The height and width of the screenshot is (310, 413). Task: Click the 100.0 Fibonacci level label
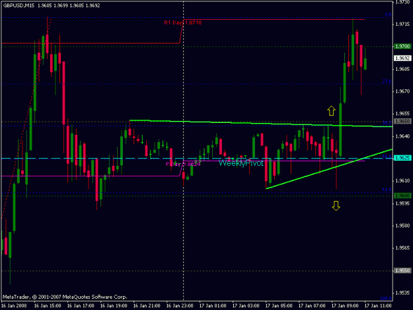coord(386,298)
